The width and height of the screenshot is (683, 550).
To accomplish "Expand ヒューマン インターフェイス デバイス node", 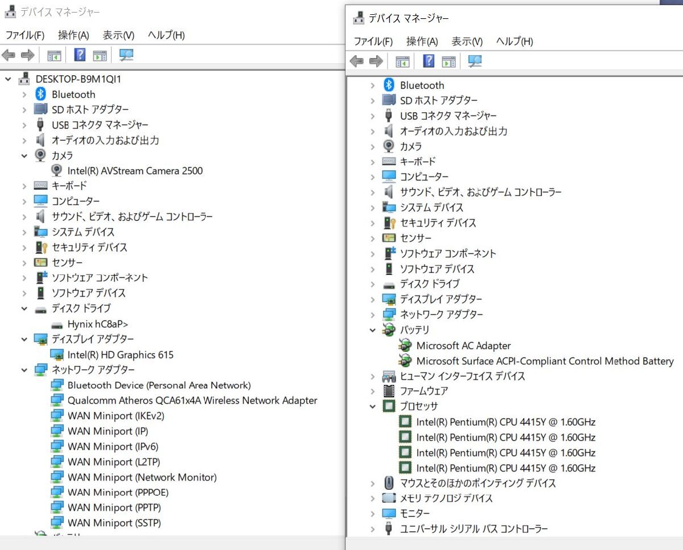I will click(373, 376).
